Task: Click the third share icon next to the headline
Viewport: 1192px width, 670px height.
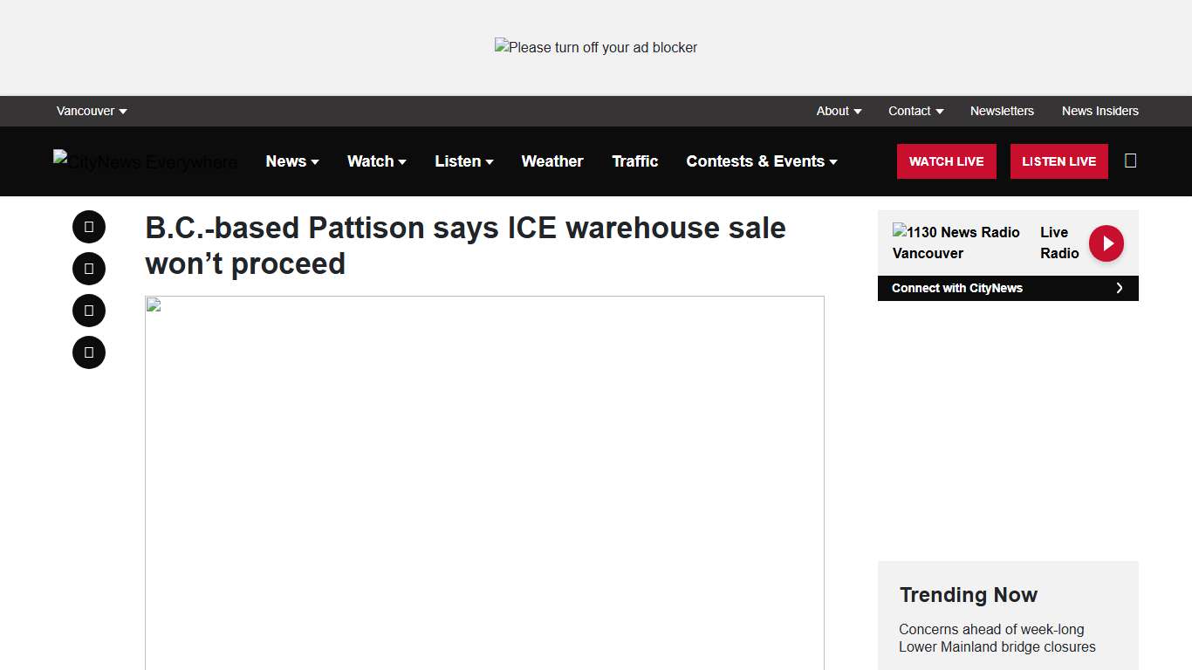Action: click(88, 311)
